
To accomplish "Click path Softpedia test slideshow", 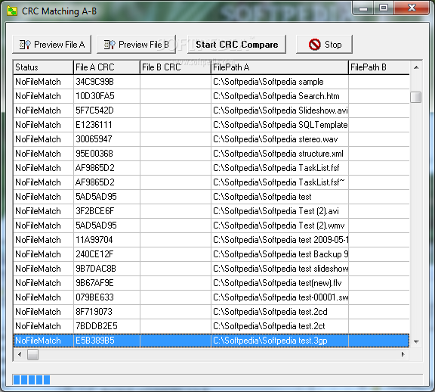I will click(280, 269).
